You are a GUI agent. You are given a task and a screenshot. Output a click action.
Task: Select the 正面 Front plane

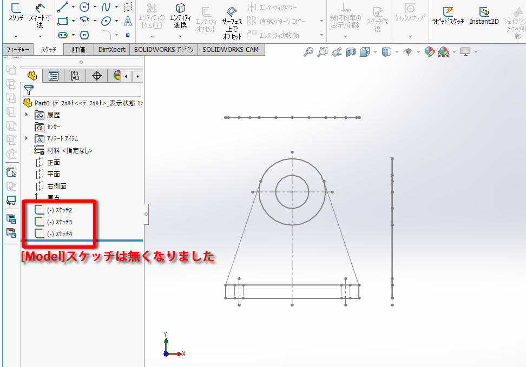(x=48, y=162)
